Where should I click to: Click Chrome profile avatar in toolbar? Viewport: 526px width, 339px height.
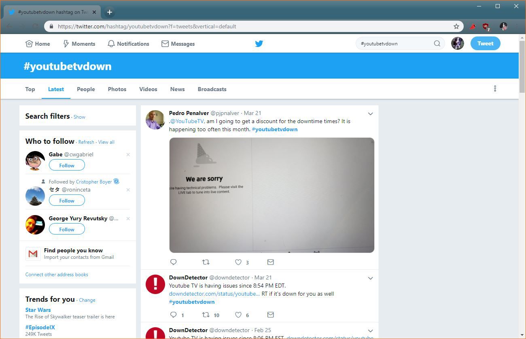pyautogui.click(x=503, y=26)
